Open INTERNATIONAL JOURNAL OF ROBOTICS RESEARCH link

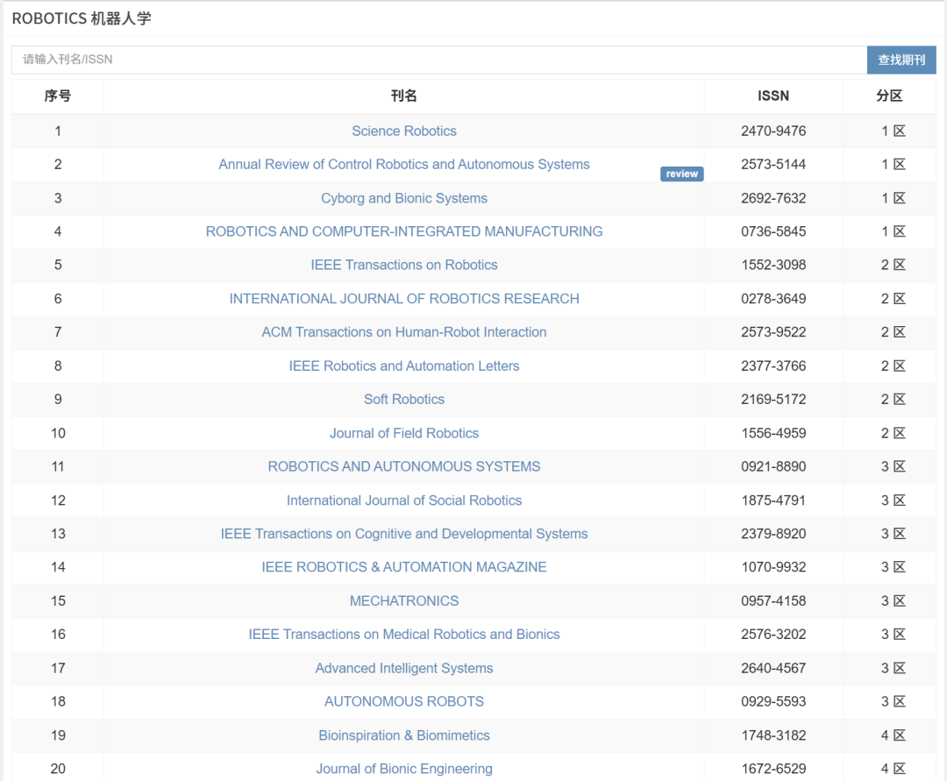pos(404,299)
